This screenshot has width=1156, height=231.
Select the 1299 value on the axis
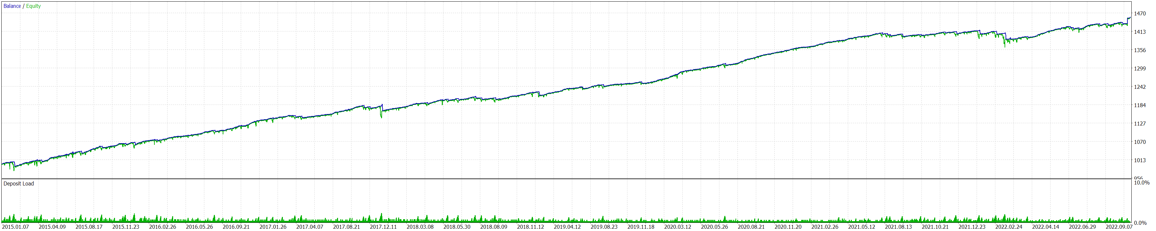click(1140, 69)
